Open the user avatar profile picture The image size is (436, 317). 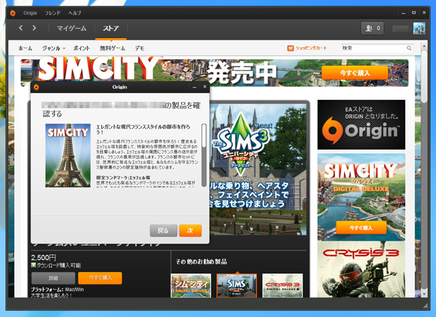click(x=419, y=28)
